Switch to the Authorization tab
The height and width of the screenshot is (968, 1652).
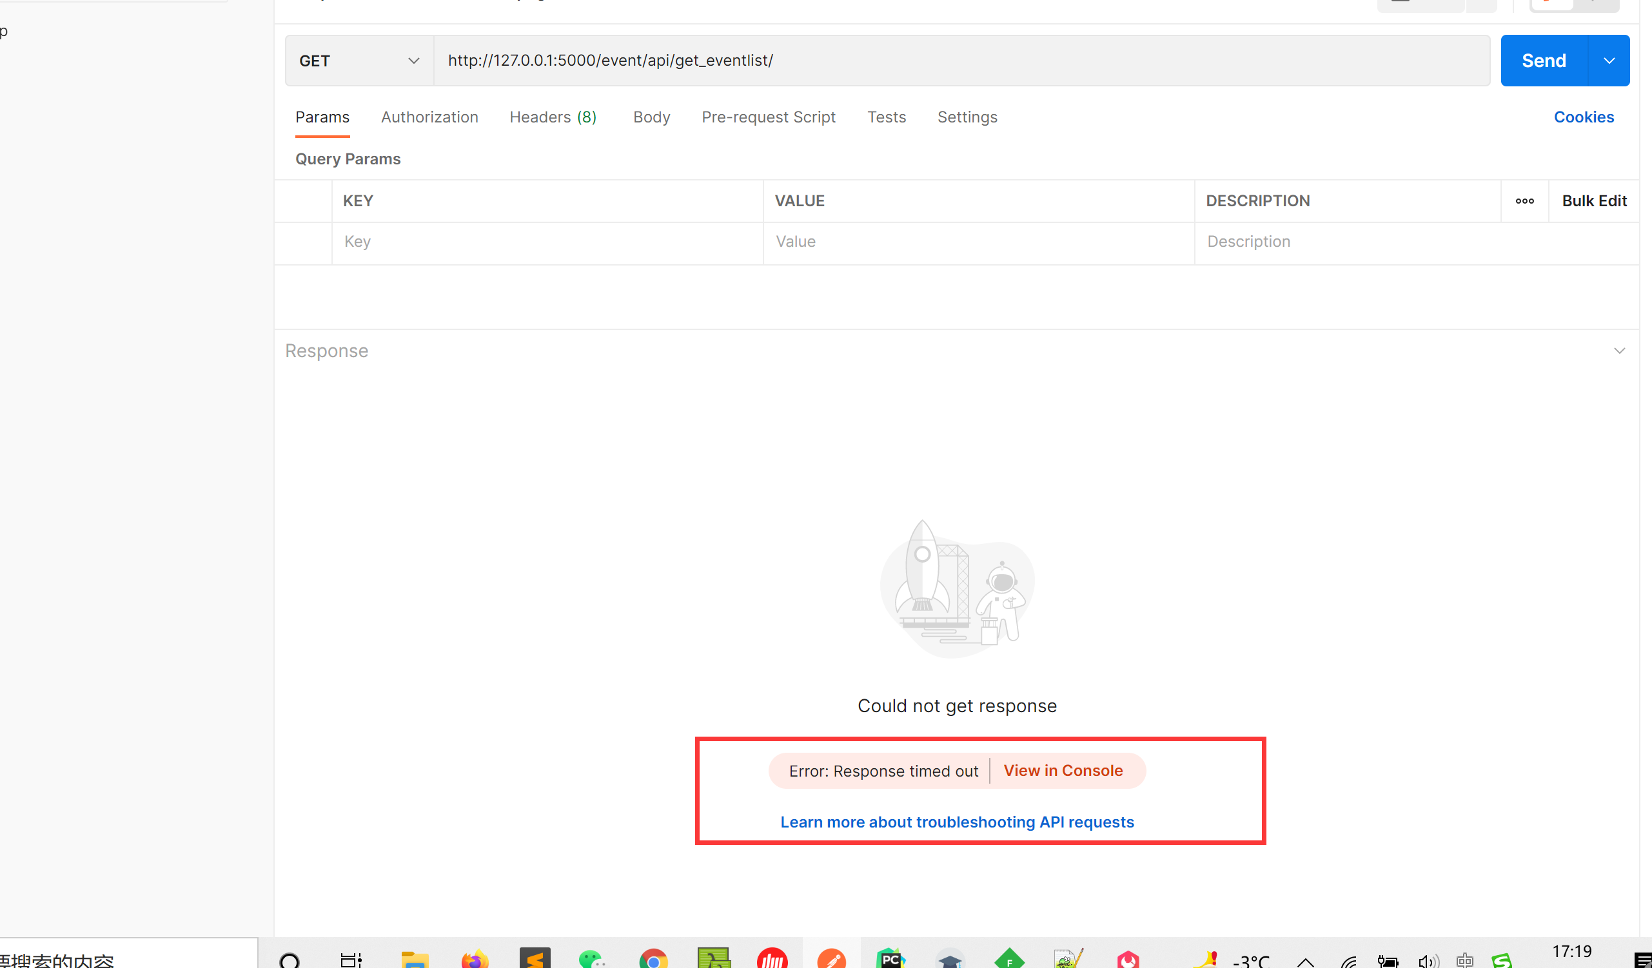pyautogui.click(x=429, y=117)
